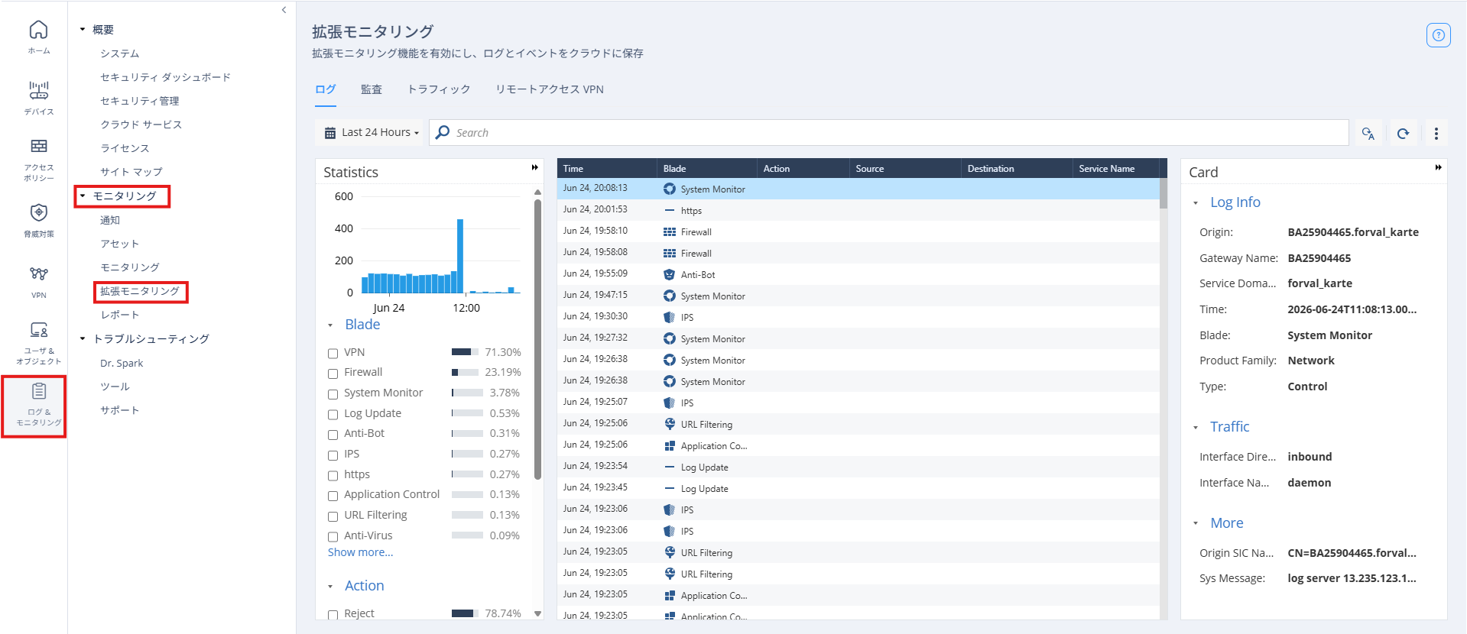Switch to the 監査 tab
Screen dimensions: 1467x634
coord(372,89)
